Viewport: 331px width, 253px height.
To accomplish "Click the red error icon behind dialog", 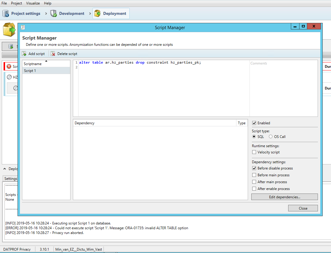I will [x=9, y=66].
